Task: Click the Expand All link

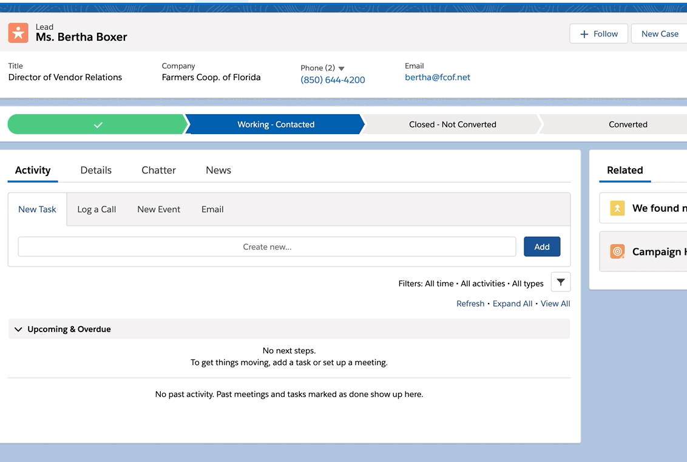Action: click(512, 304)
